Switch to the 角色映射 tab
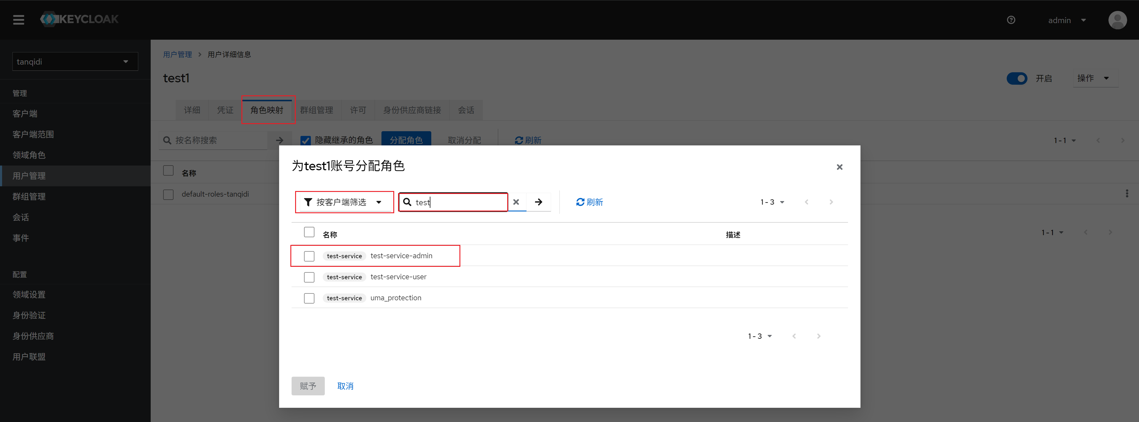1139x422 pixels. click(267, 110)
